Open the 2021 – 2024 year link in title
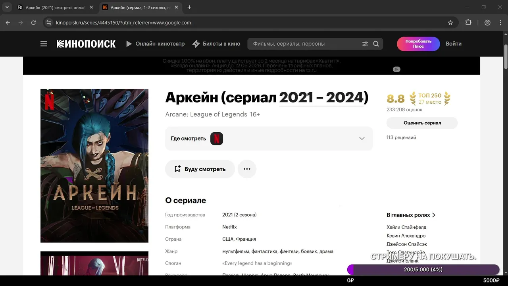 click(x=321, y=97)
